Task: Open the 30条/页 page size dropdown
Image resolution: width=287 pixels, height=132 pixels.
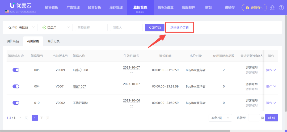Action: tap(220, 118)
